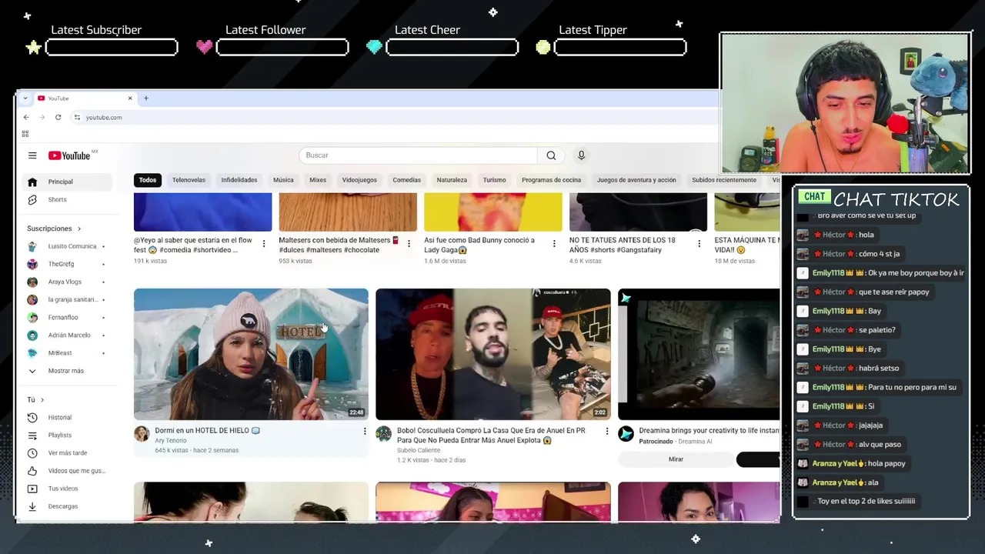
Task: Open the MrBeast subscription
Action: 68,352
